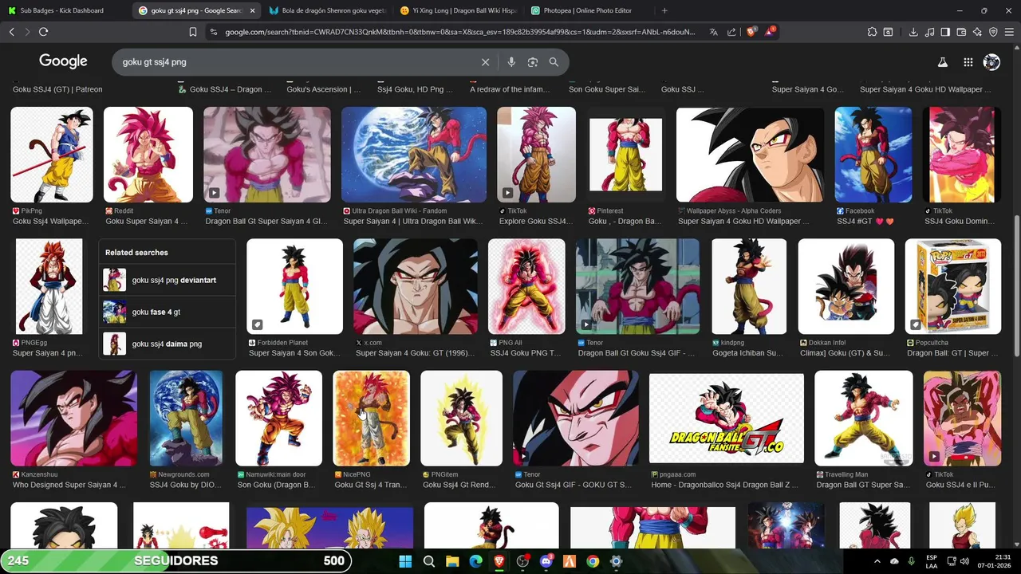This screenshot has height=574, width=1021.
Task: Open the Windows Start button
Action: pyautogui.click(x=405, y=561)
